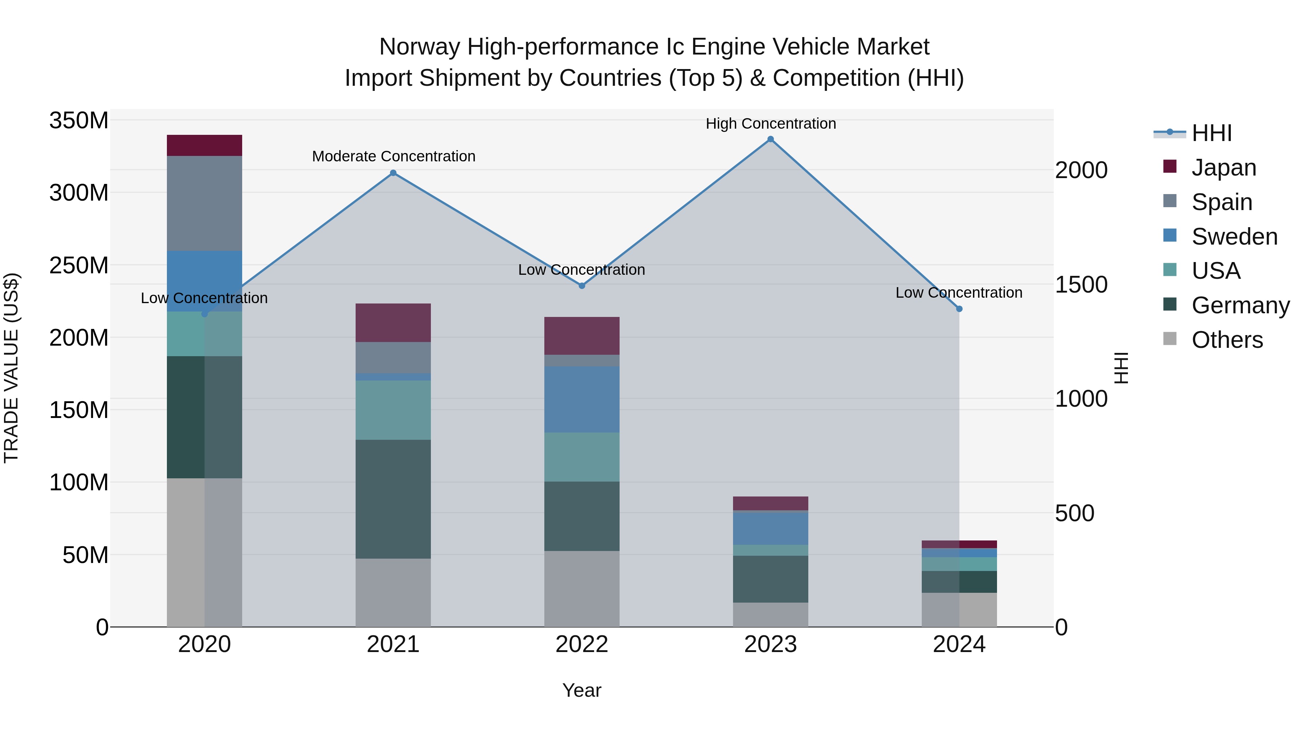This screenshot has height=736, width=1309.
Task: Click the 2020 HHI data point
Action: click(204, 314)
